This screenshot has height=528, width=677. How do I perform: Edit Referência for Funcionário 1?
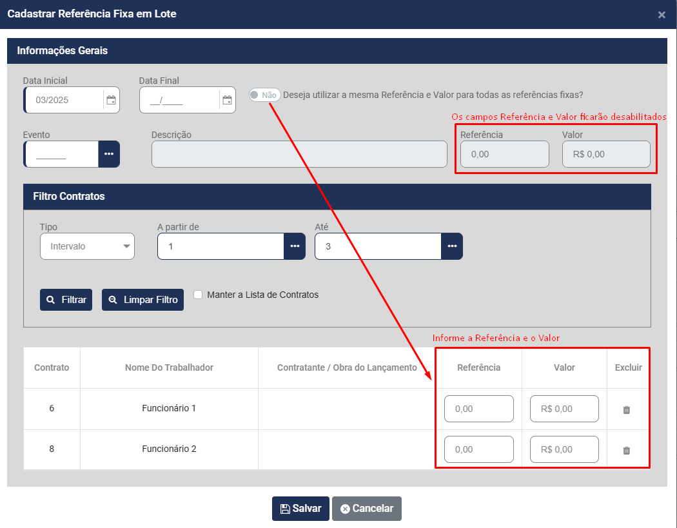coord(479,409)
